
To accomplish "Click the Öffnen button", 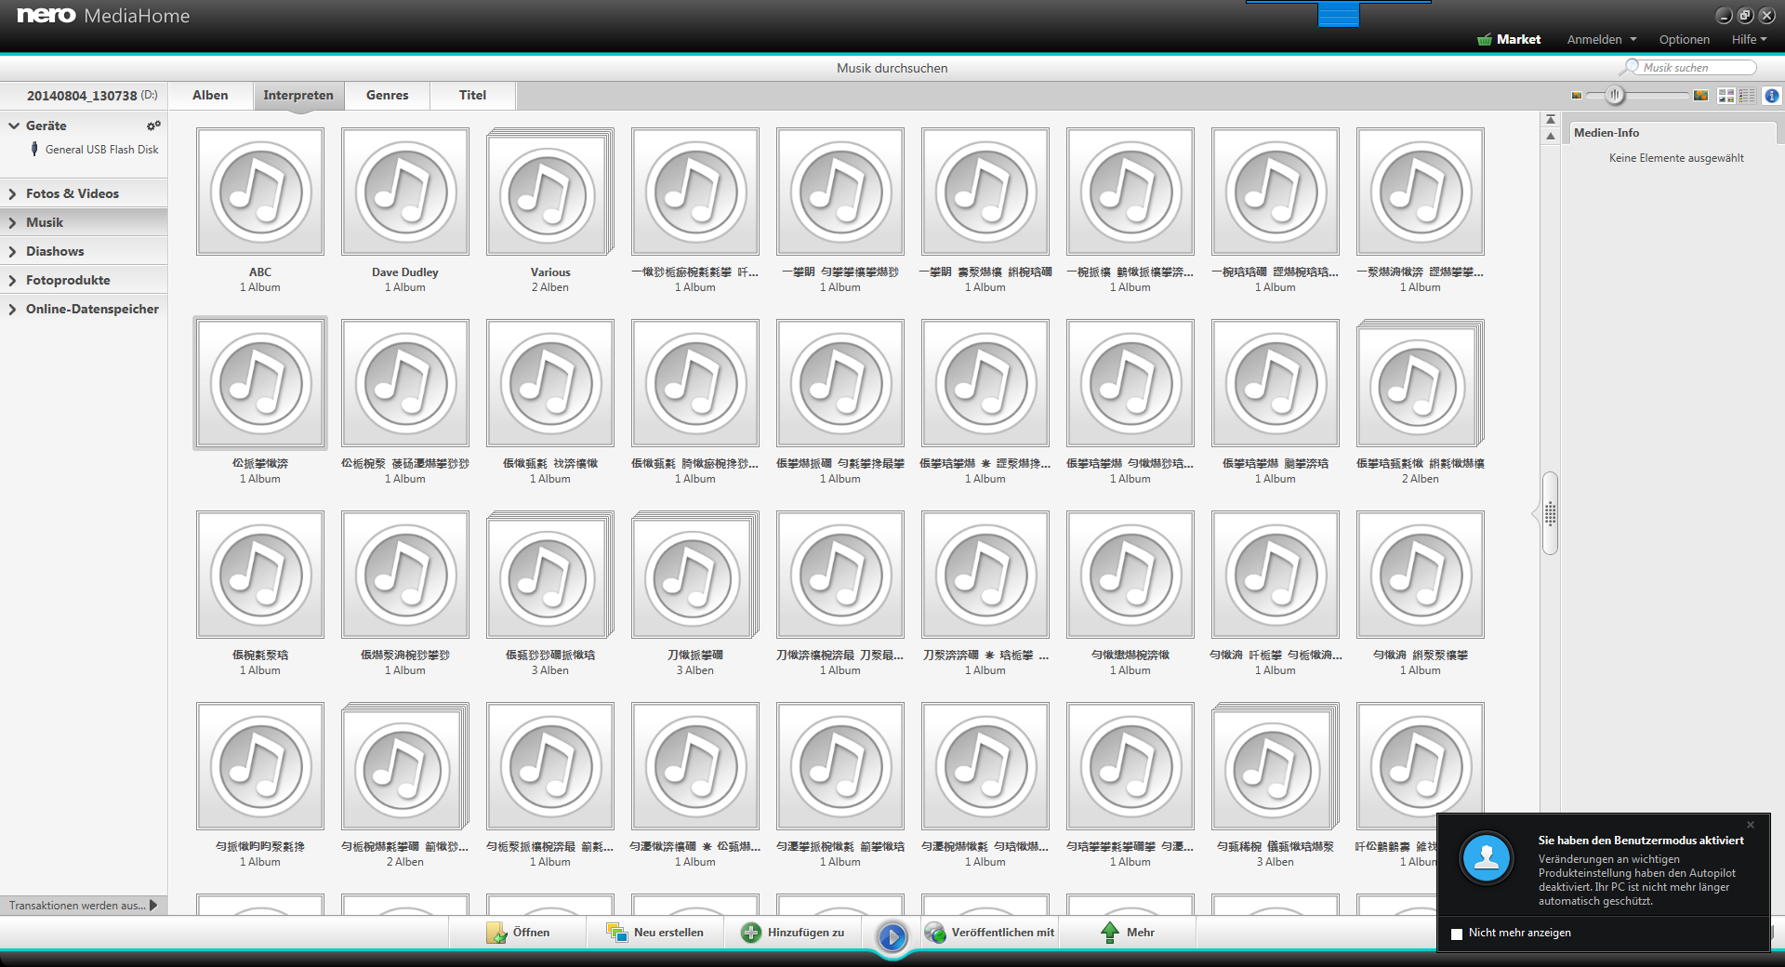I will (518, 933).
